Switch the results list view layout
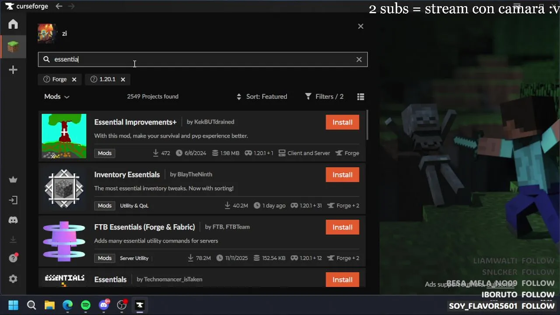 (360, 97)
